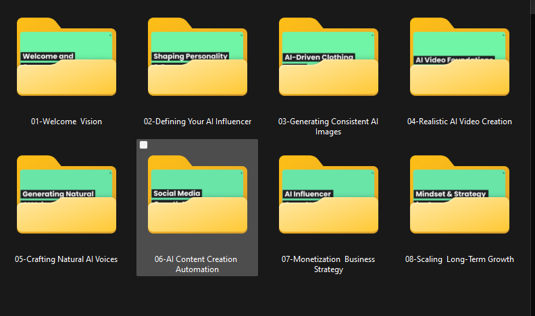Click the "06-AI Content Creation Automation" name text
Image resolution: width=535 pixels, height=316 pixels.
197,264
